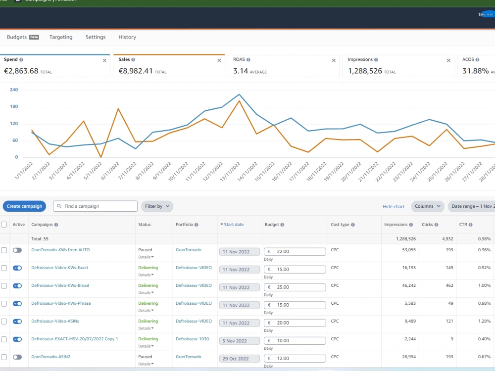Remove the Impressions metric card

(x=448, y=60)
